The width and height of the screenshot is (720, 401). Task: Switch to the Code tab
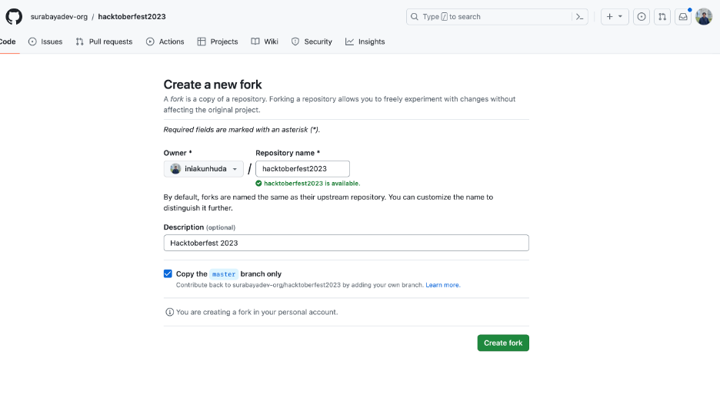tap(8, 41)
